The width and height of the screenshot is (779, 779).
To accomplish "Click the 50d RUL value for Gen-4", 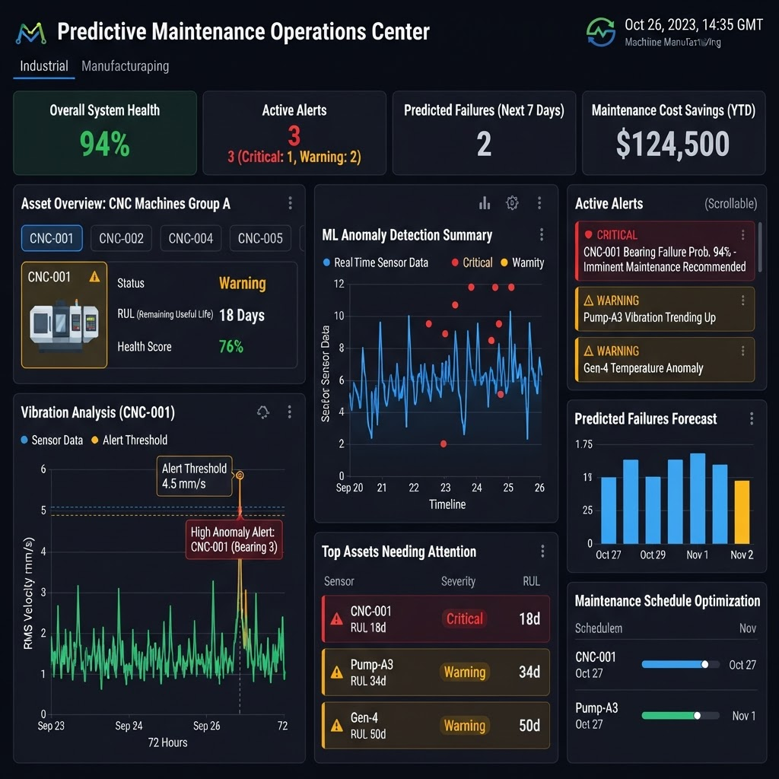I will click(x=529, y=725).
